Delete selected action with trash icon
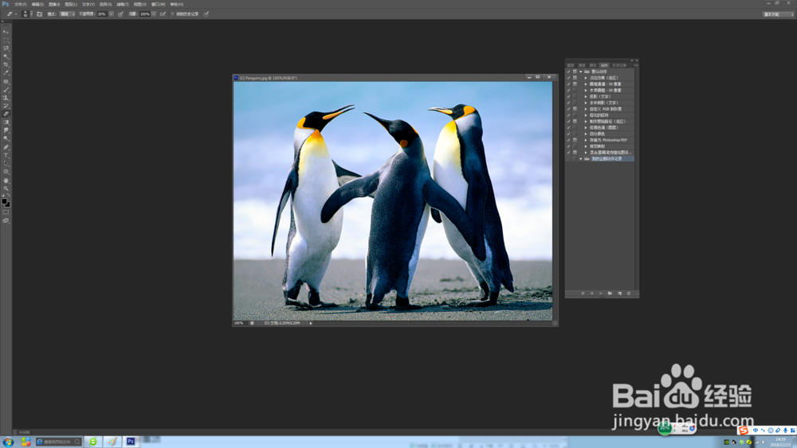 (x=629, y=294)
